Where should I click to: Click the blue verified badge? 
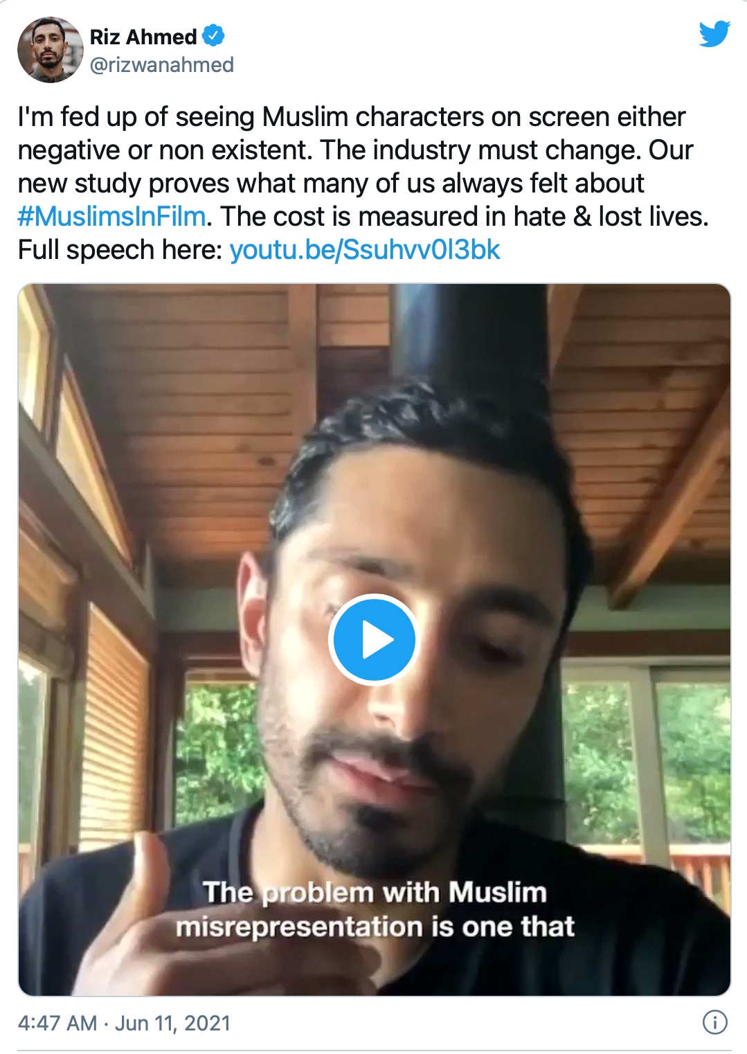click(x=214, y=35)
